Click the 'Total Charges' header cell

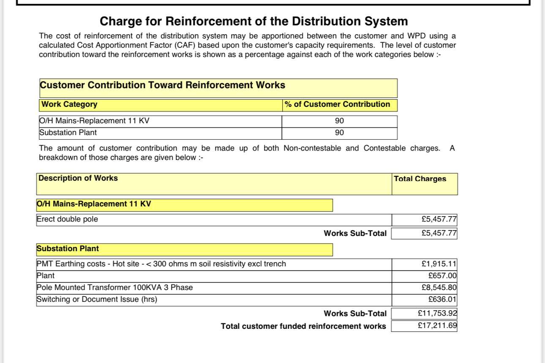point(425,184)
